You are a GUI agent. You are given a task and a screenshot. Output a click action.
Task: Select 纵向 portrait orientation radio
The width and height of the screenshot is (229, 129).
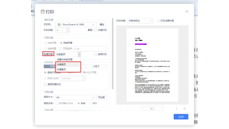coord(79,103)
